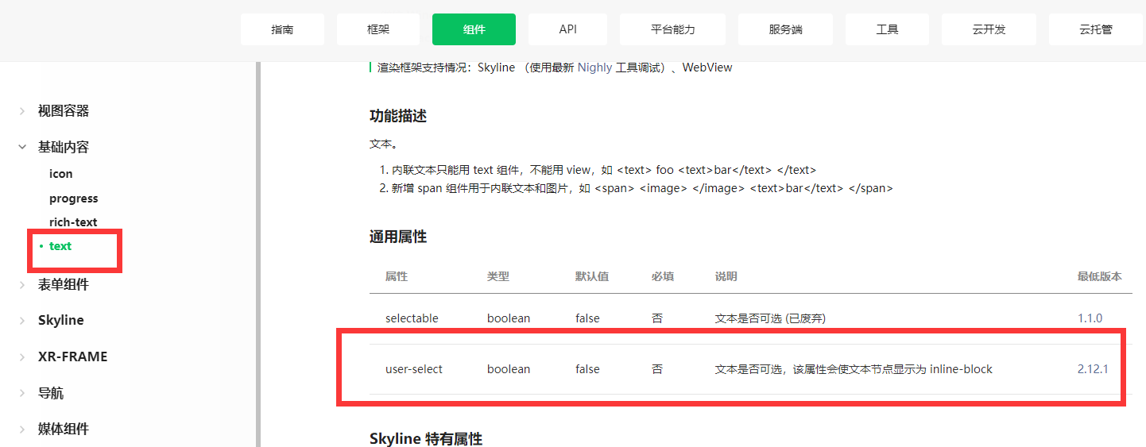Viewport: 1146px width, 447px height.
Task: Click the sidebar vertical scrollbar
Action: [257, 254]
